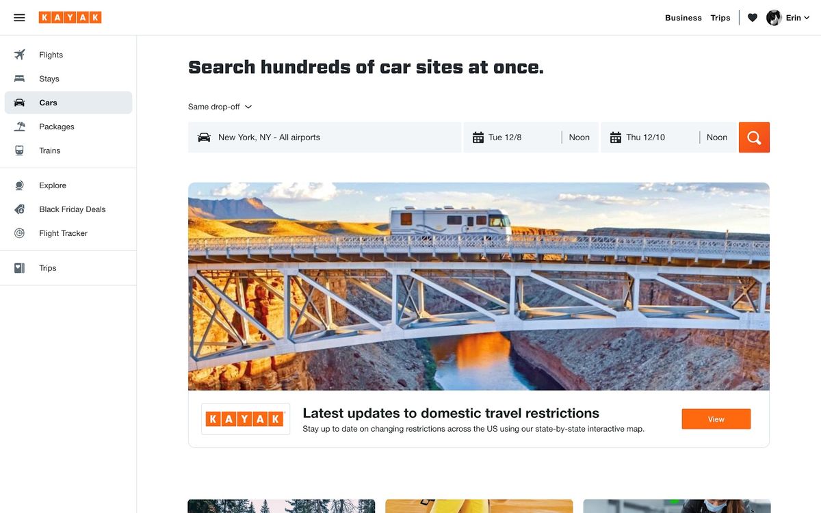
Task: Click the Business link in header
Action: [683, 18]
